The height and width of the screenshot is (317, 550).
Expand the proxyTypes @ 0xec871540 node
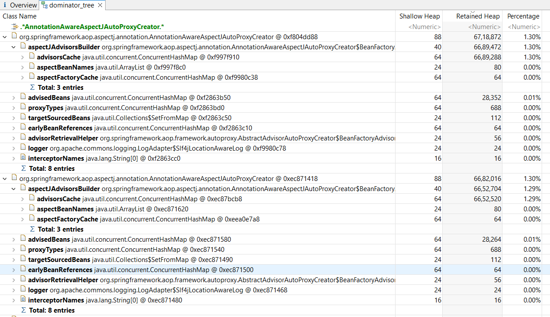click(14, 249)
